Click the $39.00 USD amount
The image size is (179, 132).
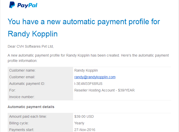click(84, 116)
